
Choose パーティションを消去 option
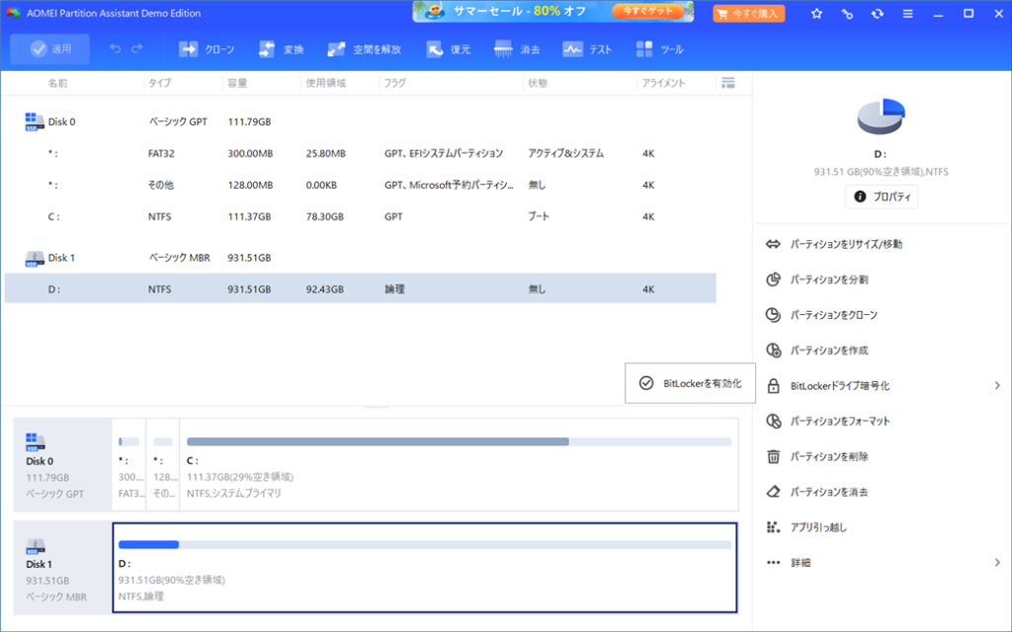point(829,492)
